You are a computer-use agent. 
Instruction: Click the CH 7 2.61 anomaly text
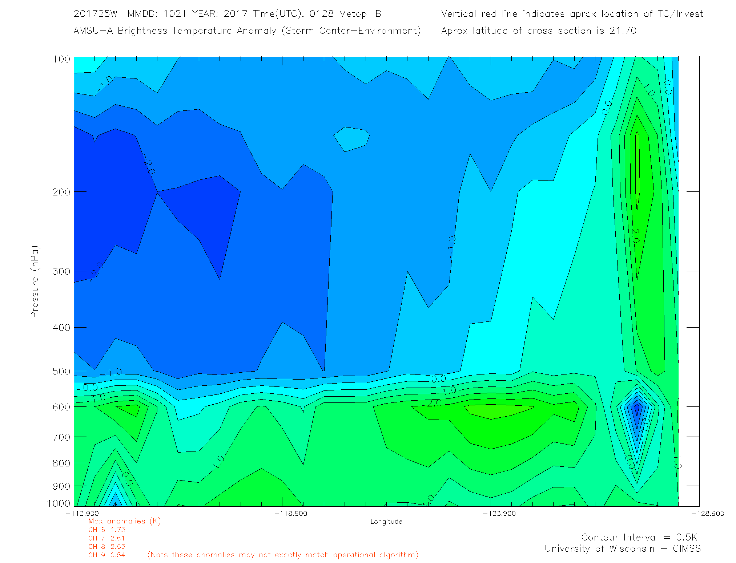106,538
